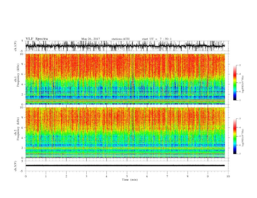Click the ch.1 frequency axis tick 6
The image size is (257, 198).
(x=23, y=74)
